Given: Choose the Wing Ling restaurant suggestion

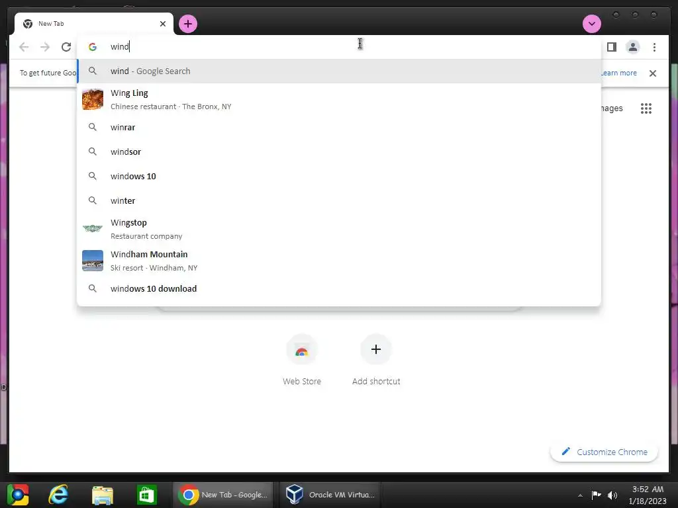Looking at the screenshot, I should click(339, 99).
